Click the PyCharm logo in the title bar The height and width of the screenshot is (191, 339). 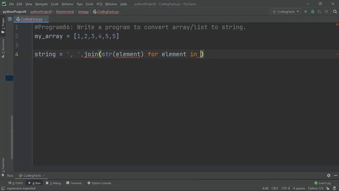pos(4,4)
